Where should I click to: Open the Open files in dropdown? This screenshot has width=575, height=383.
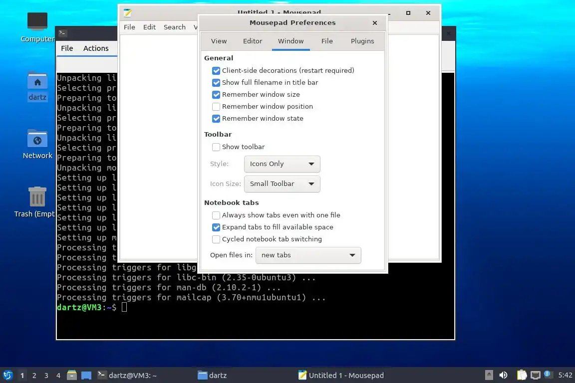tap(308, 255)
